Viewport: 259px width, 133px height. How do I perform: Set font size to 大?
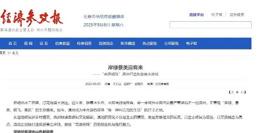232,92
